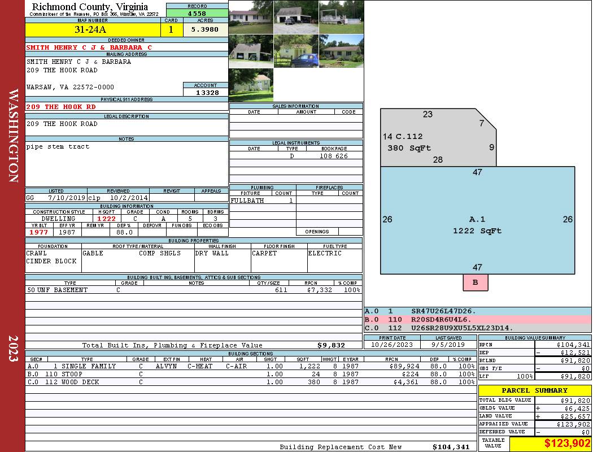593x452 pixels.
Task: Click the red taxable value $123,902
Action: (x=567, y=444)
